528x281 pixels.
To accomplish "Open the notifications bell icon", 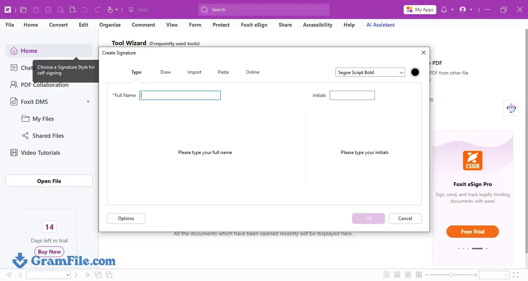I will [444, 10].
